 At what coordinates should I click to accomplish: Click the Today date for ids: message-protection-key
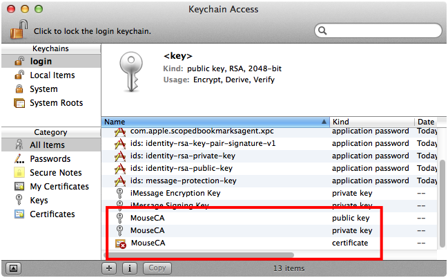tap(427, 181)
